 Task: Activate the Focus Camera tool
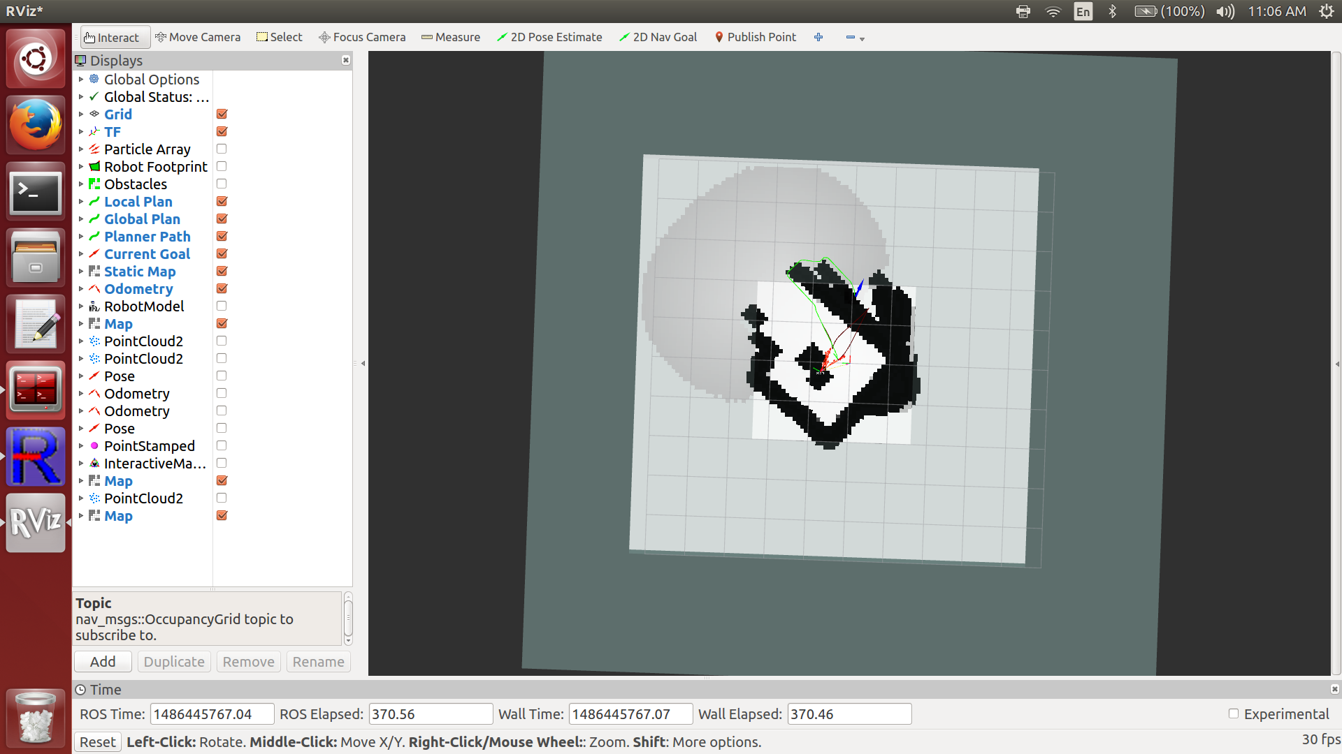click(362, 37)
